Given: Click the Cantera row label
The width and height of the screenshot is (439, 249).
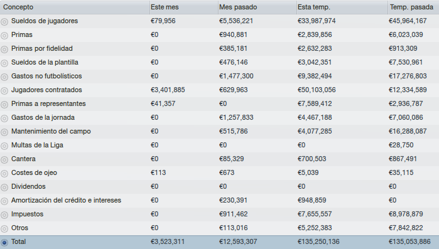Looking at the screenshot, I should point(23,159).
